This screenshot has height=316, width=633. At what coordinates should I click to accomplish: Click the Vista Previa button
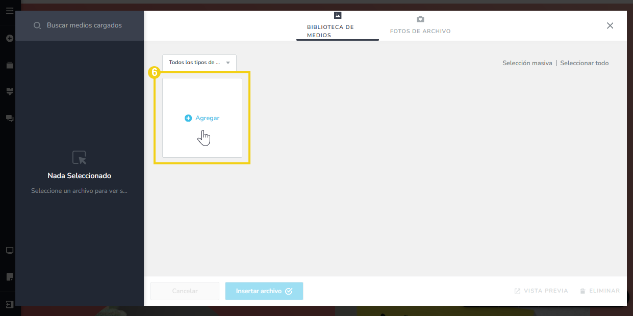click(x=541, y=291)
